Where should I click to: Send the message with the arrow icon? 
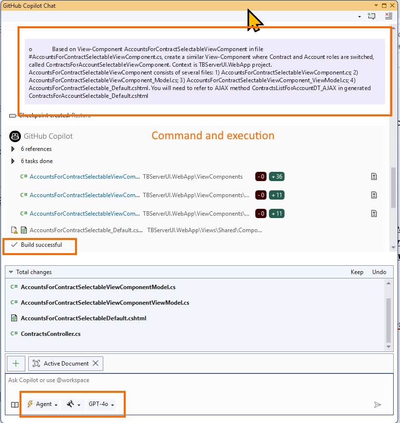click(377, 405)
